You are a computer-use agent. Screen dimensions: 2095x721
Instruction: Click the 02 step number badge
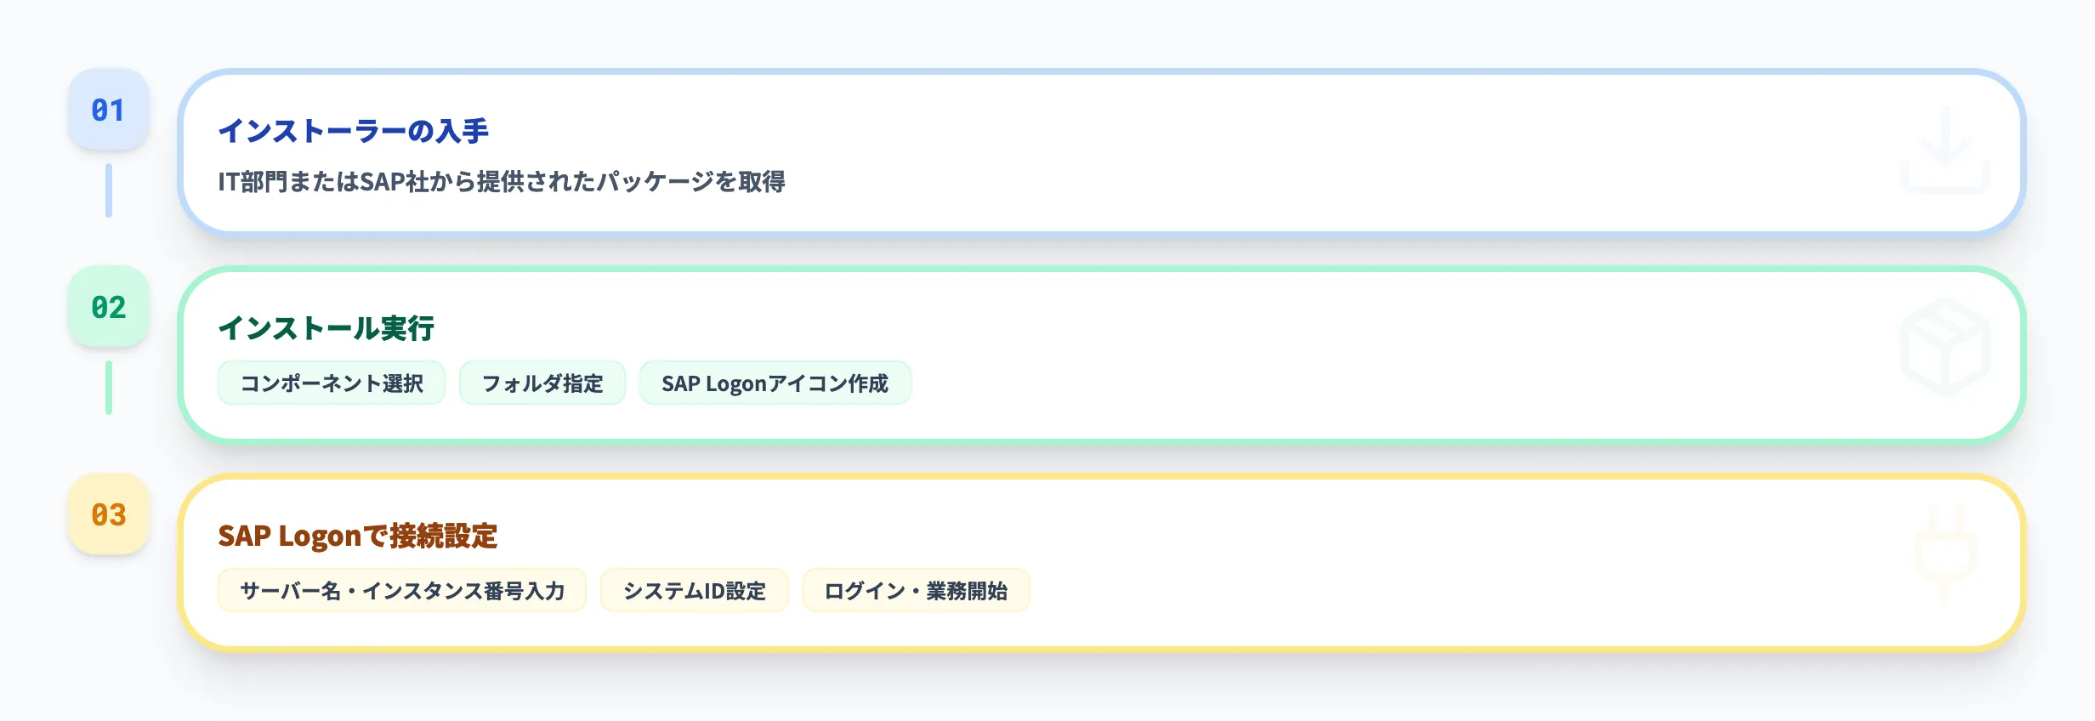tap(109, 307)
